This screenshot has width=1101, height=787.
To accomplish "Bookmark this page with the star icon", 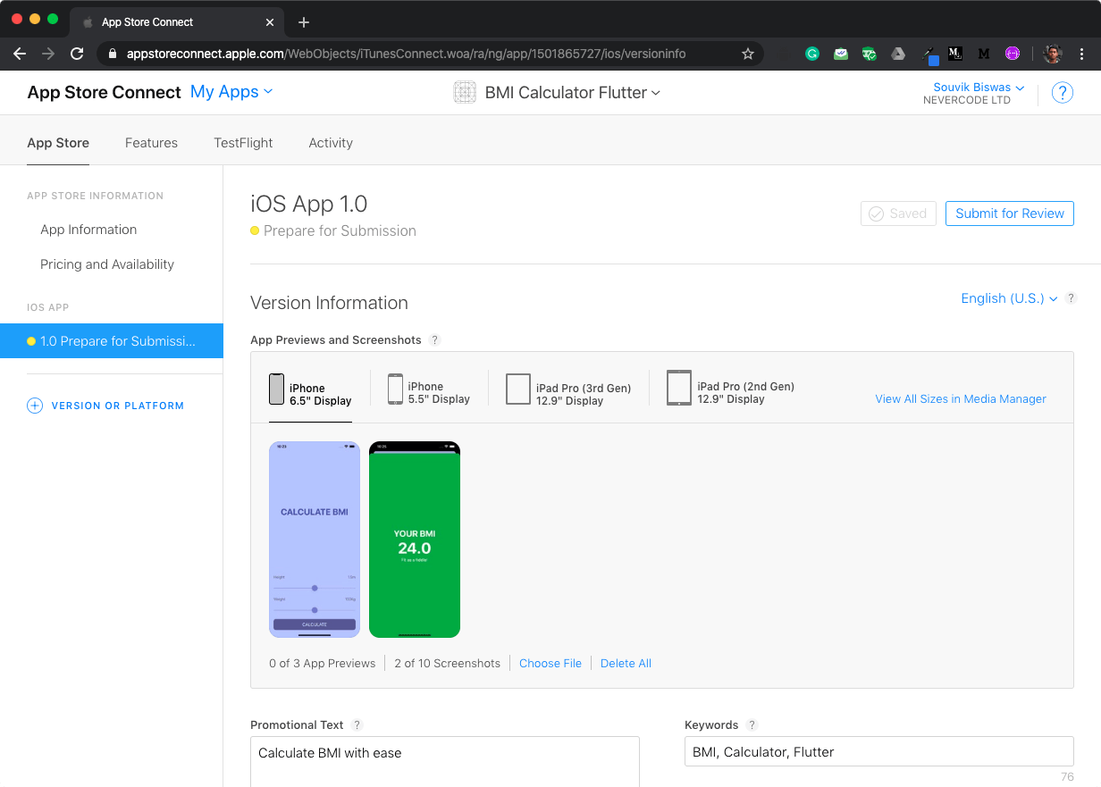I will (x=748, y=54).
